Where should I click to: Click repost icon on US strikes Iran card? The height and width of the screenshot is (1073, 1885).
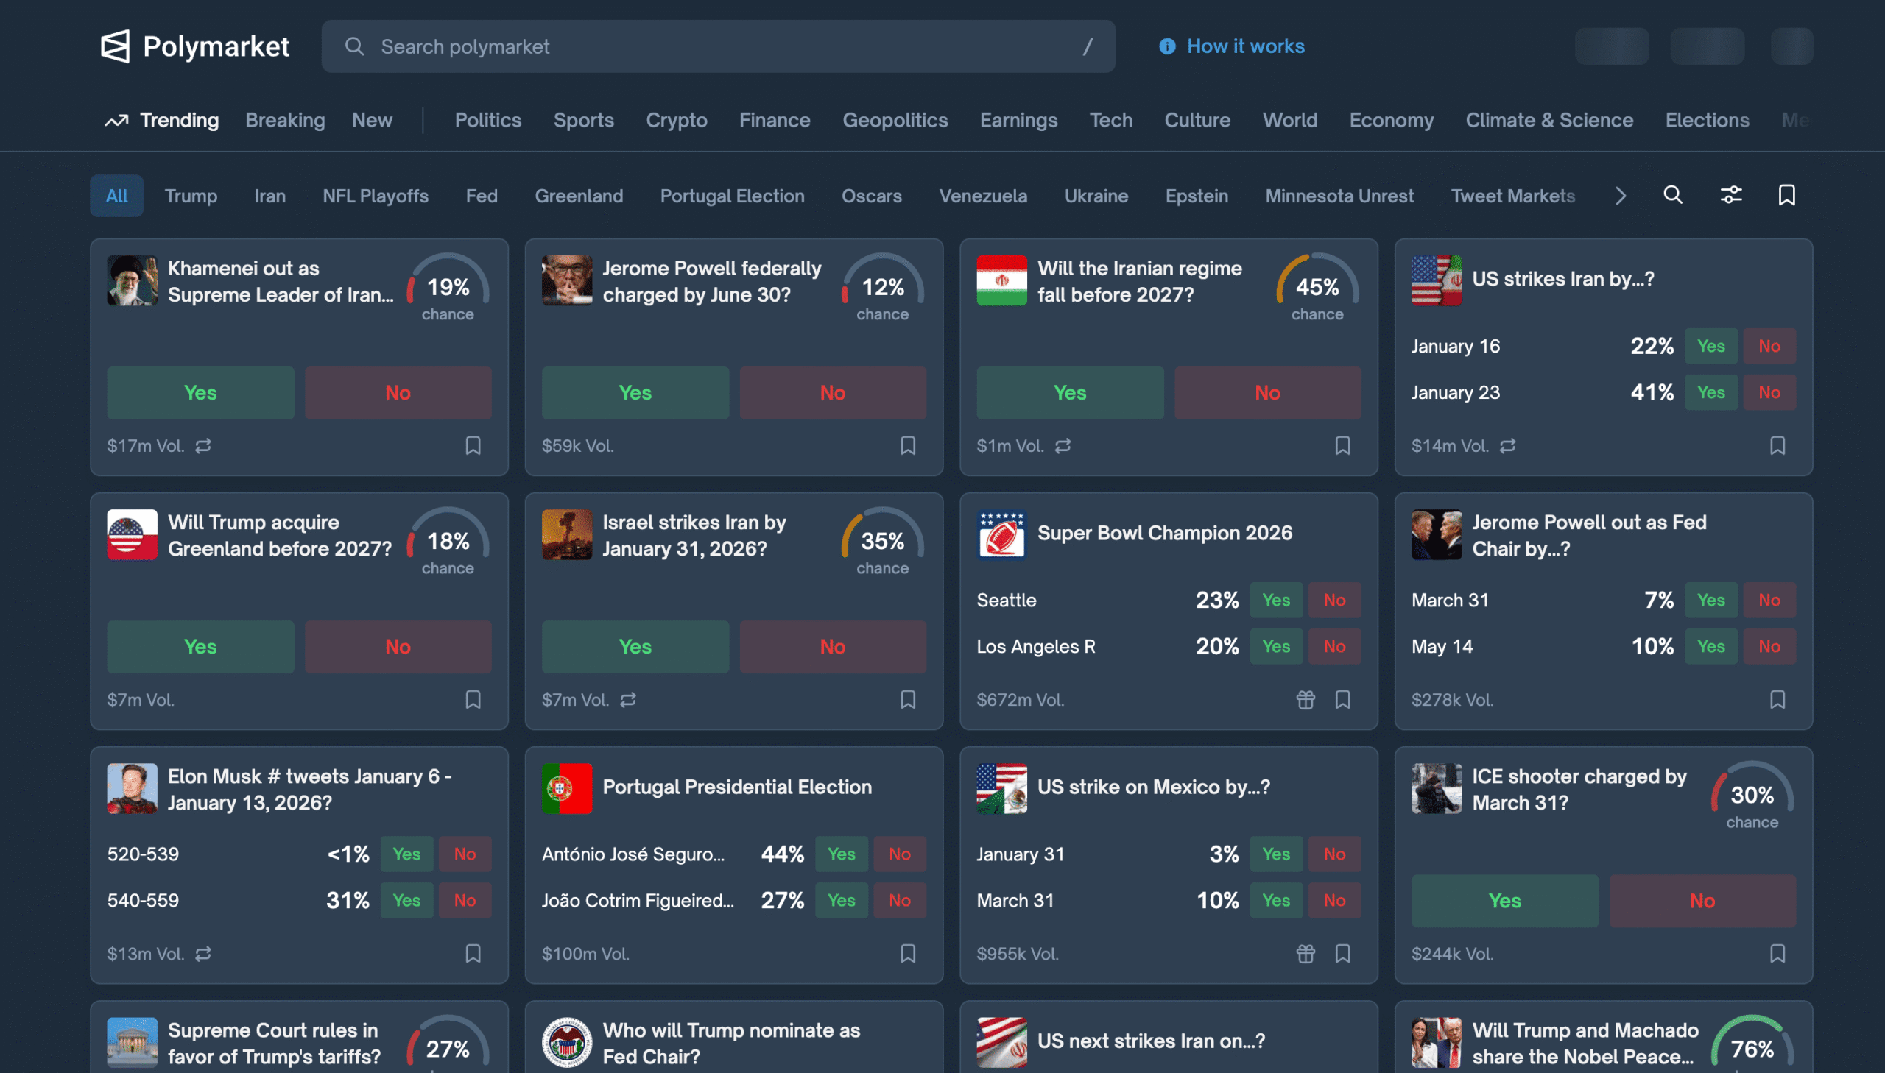pos(1507,446)
